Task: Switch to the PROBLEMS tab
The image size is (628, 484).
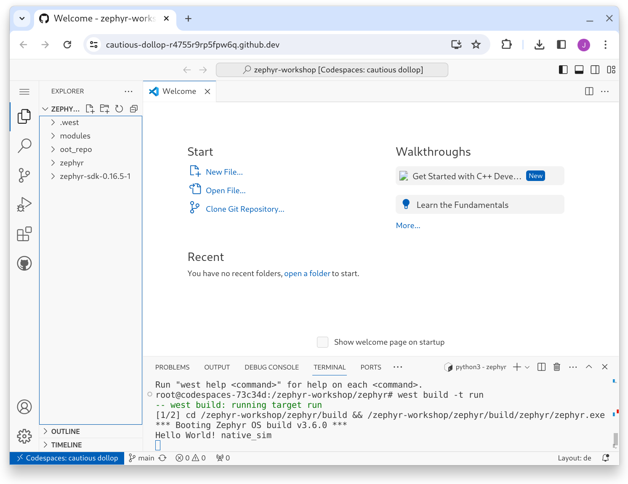Action: [x=172, y=367]
